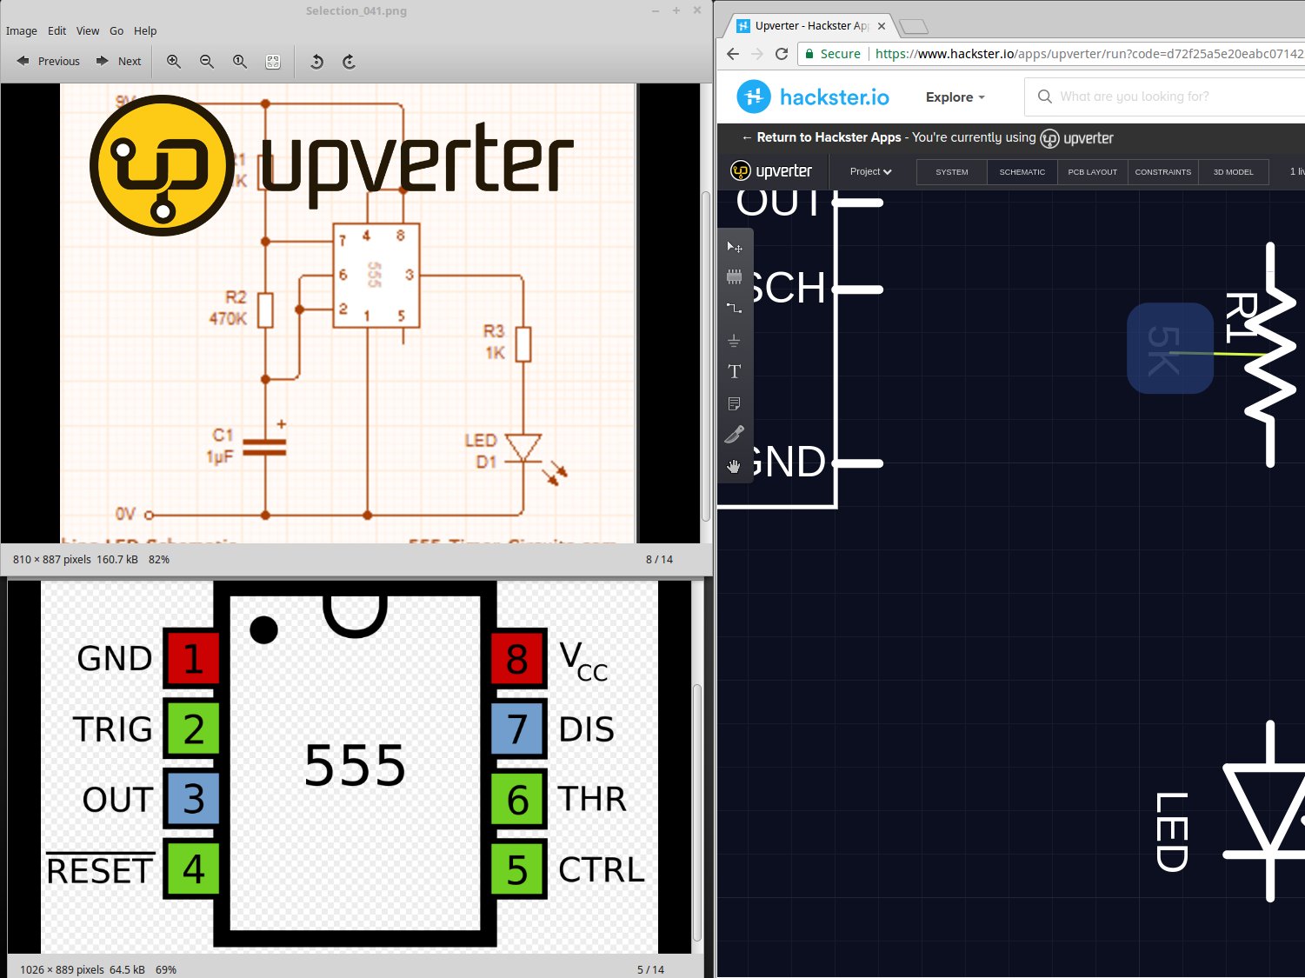Select the SCHEMATIC editor tab
Viewport: 1305px width, 978px height.
1022,171
